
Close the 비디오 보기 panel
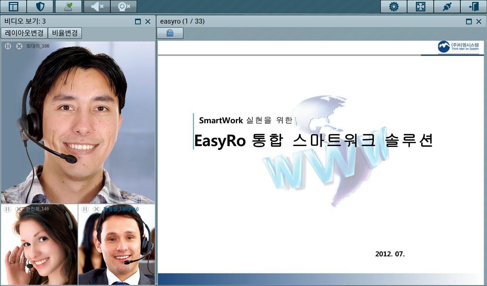pyautogui.click(x=148, y=22)
